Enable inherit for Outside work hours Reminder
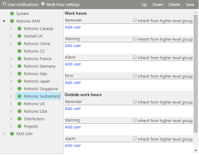Viewport: 199px width, 155px height. pyautogui.click(x=135, y=101)
